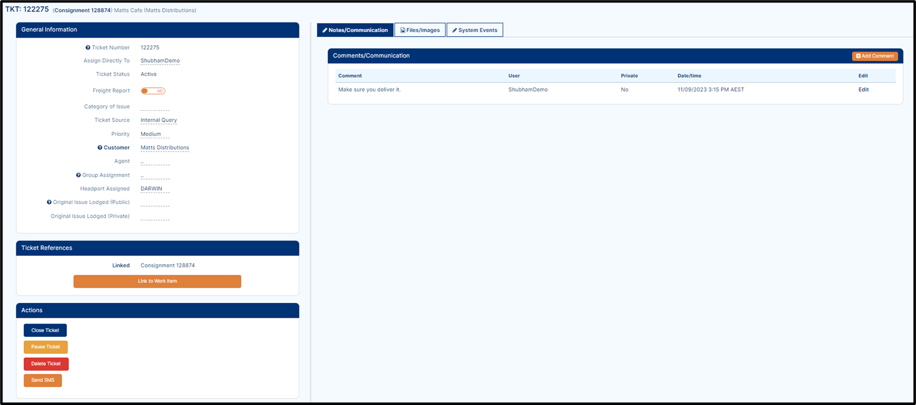Pause this ticket
916x405 pixels.
click(x=45, y=347)
